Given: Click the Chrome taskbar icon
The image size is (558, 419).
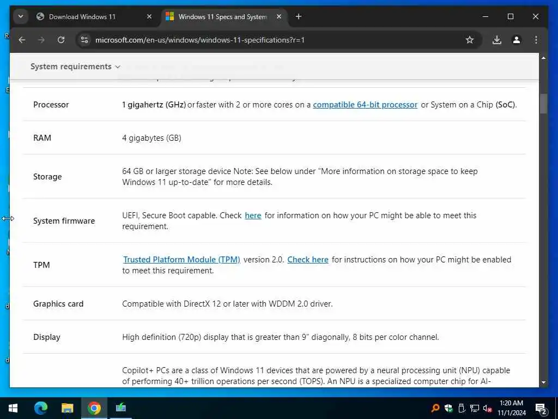Looking at the screenshot, I should coord(94,408).
